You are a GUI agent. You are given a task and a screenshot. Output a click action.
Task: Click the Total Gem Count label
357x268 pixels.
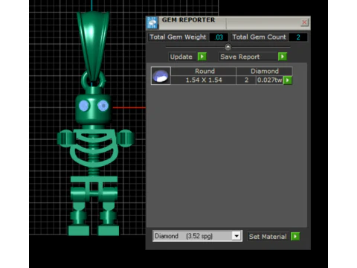259,37
